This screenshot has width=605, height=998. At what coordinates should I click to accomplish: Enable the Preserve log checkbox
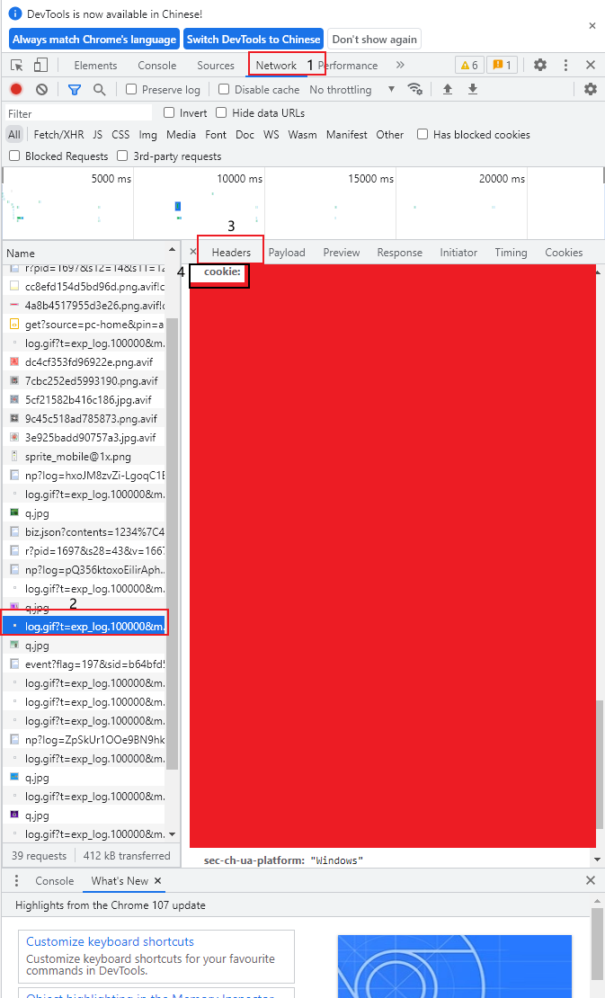(x=131, y=90)
